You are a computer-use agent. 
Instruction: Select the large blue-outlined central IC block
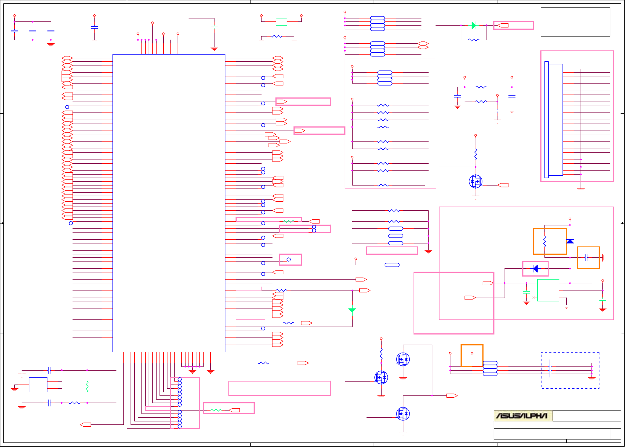click(169, 203)
